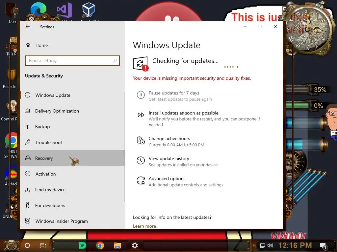Click the Find a setting search box

click(x=72, y=61)
